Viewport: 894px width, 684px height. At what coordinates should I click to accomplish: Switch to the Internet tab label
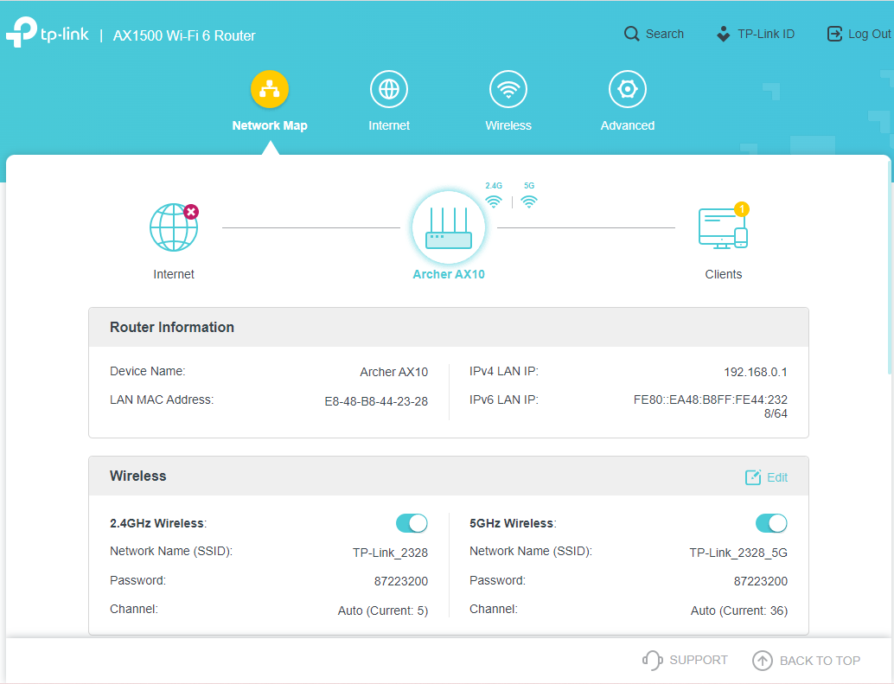[x=389, y=125]
